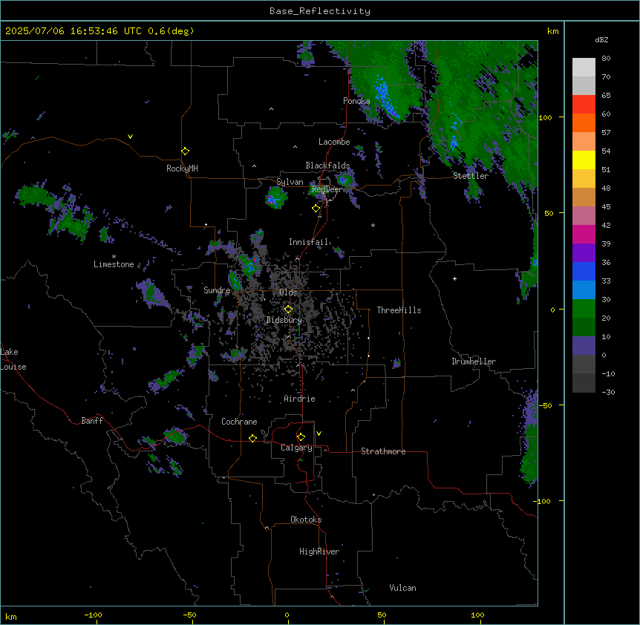The height and width of the screenshot is (625, 640).
Task: Select the Drumheller label
Action: point(474,361)
